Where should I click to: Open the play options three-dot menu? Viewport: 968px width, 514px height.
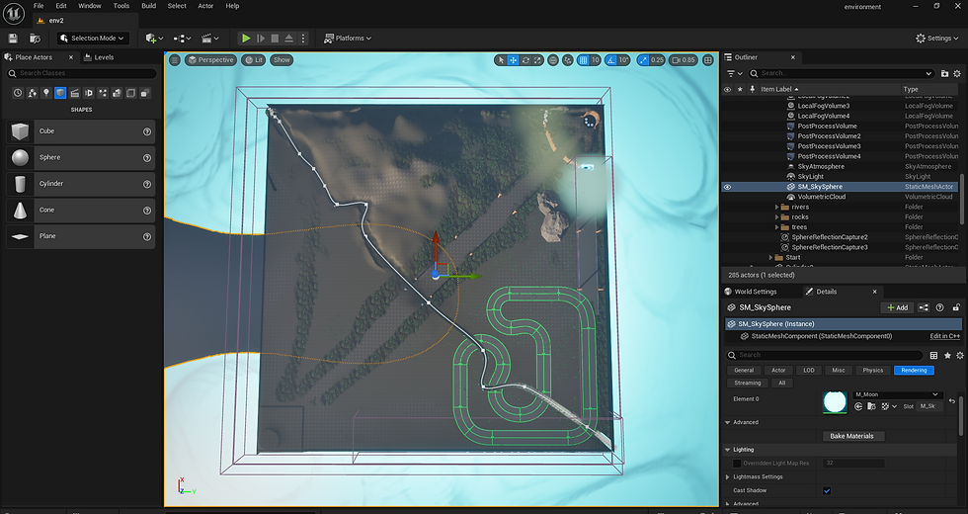click(x=302, y=39)
